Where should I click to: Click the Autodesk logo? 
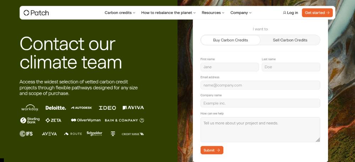pyautogui.click(x=82, y=108)
